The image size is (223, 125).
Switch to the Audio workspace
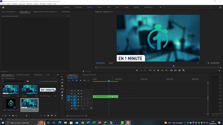pyautogui.click(x=117, y=7)
